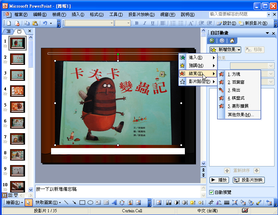Open the Undo history dropdown arrow
Screen dimensions: 278x215
[x=51, y=23]
